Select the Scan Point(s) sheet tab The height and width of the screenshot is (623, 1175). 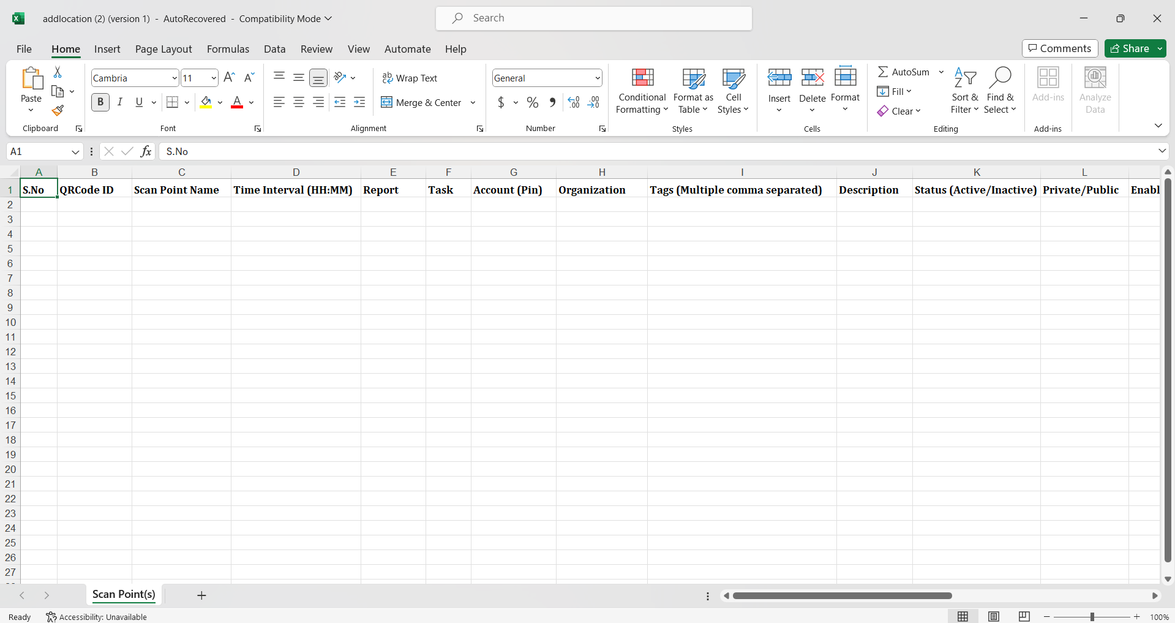click(x=124, y=594)
